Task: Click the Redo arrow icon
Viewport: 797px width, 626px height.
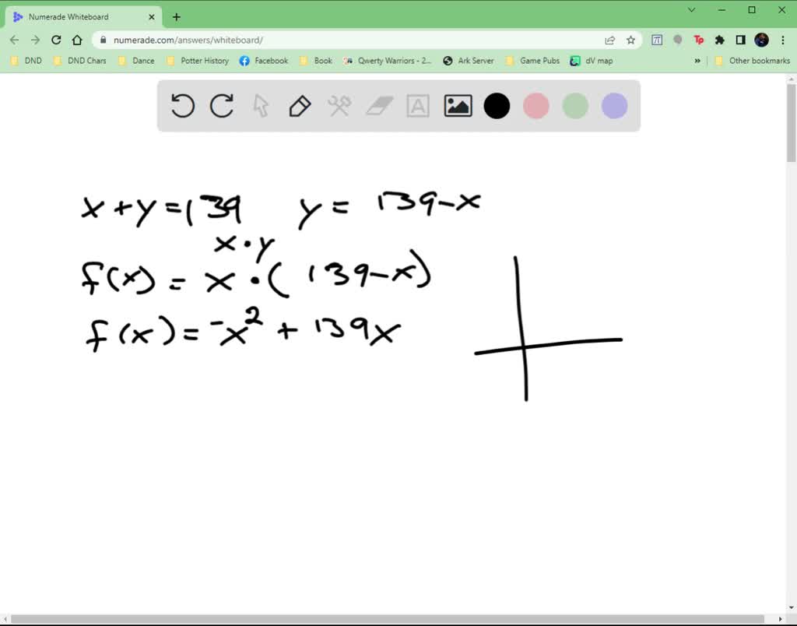Action: (x=221, y=106)
